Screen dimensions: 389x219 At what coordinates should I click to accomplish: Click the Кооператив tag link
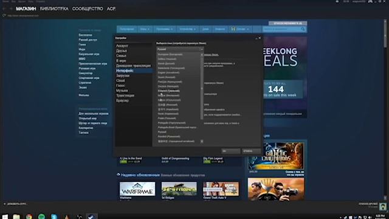point(86,128)
